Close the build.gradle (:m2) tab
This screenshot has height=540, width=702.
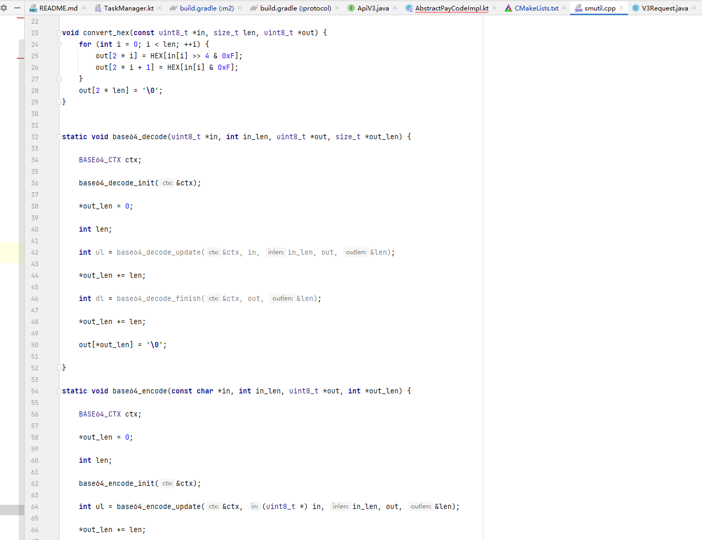240,8
